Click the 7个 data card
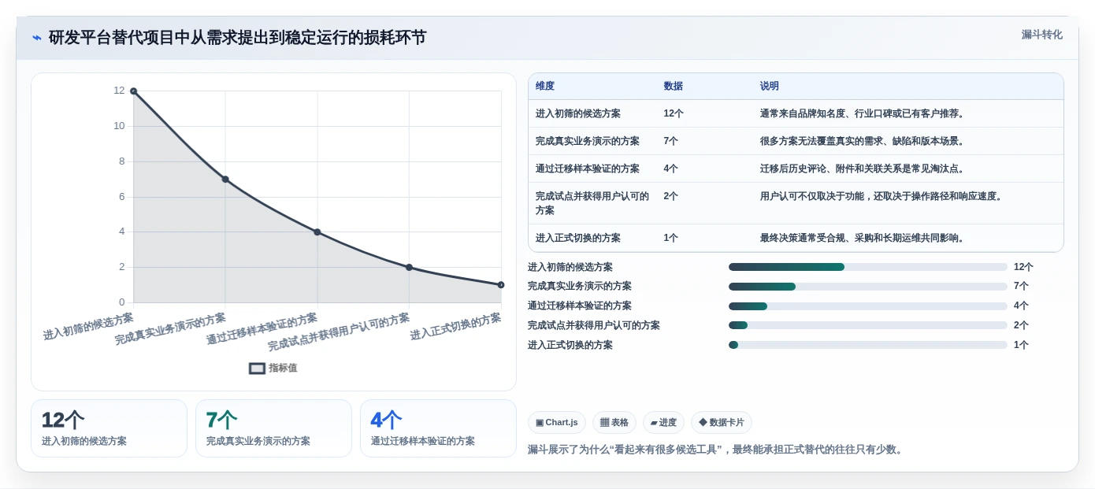 pyautogui.click(x=273, y=428)
